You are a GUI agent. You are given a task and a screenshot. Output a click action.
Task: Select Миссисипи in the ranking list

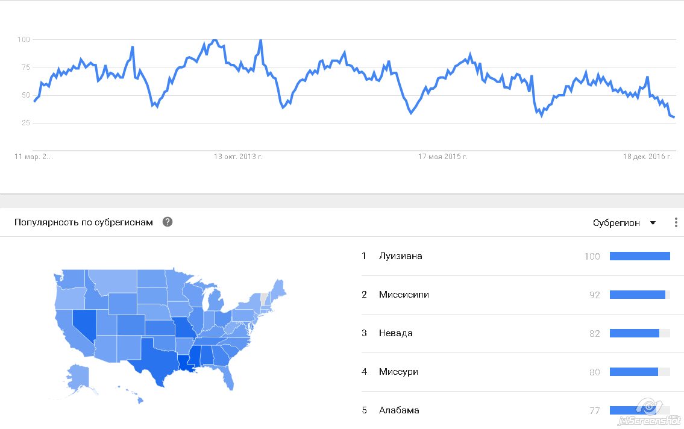pyautogui.click(x=404, y=295)
